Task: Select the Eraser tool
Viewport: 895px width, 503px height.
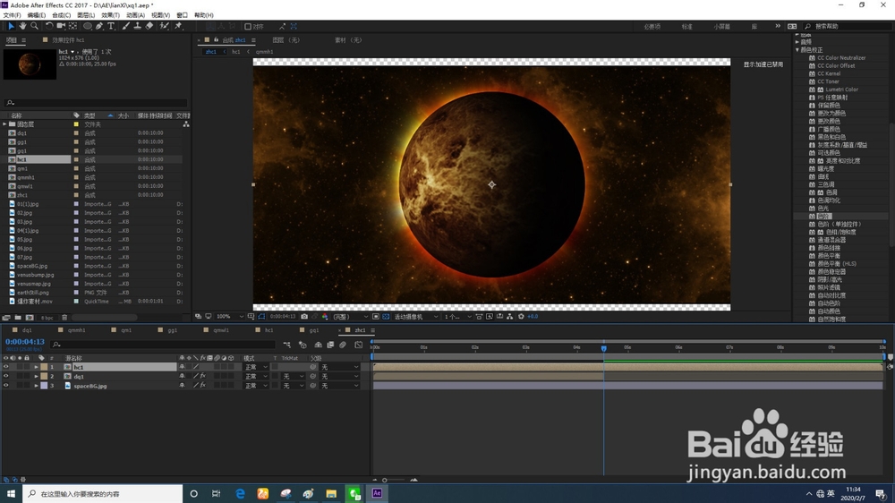Action: click(149, 26)
